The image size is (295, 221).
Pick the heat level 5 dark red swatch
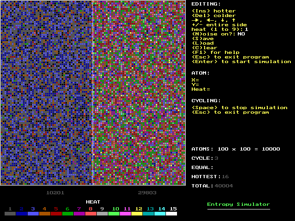click(56, 214)
